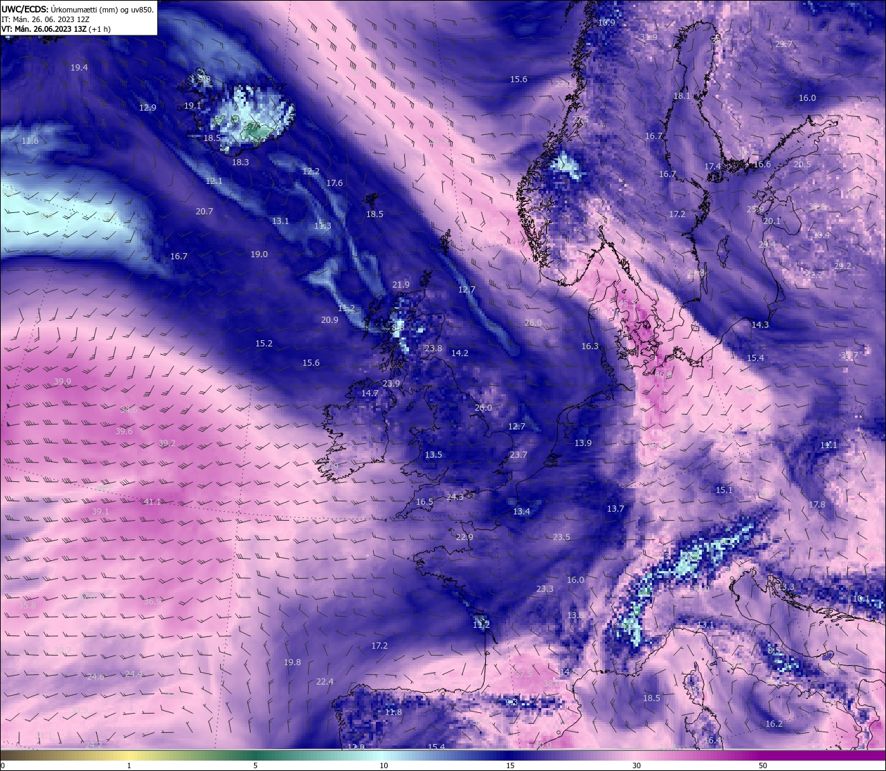The width and height of the screenshot is (886, 771).
Task: Click the 19.0 map value
Action: pos(259,254)
